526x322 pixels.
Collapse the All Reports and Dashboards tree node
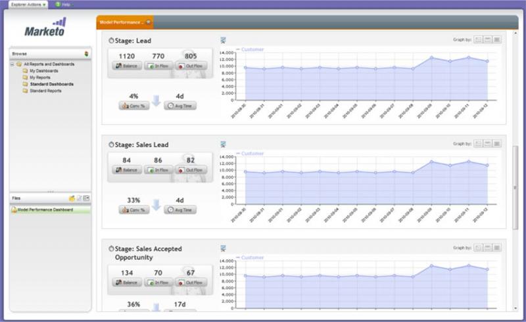[12, 64]
